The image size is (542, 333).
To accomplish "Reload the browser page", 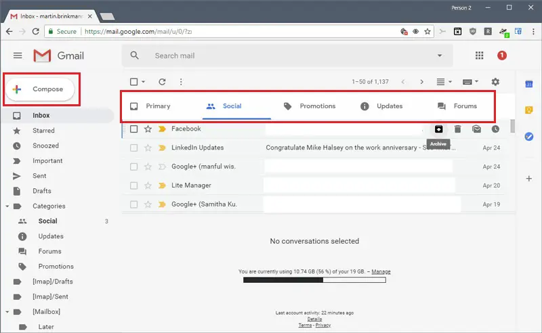I will [x=35, y=31].
